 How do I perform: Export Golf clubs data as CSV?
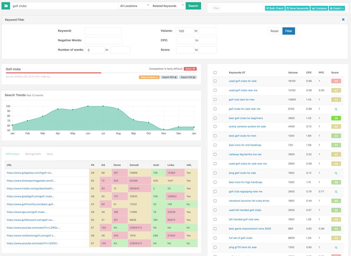pyautogui.click(x=188, y=77)
